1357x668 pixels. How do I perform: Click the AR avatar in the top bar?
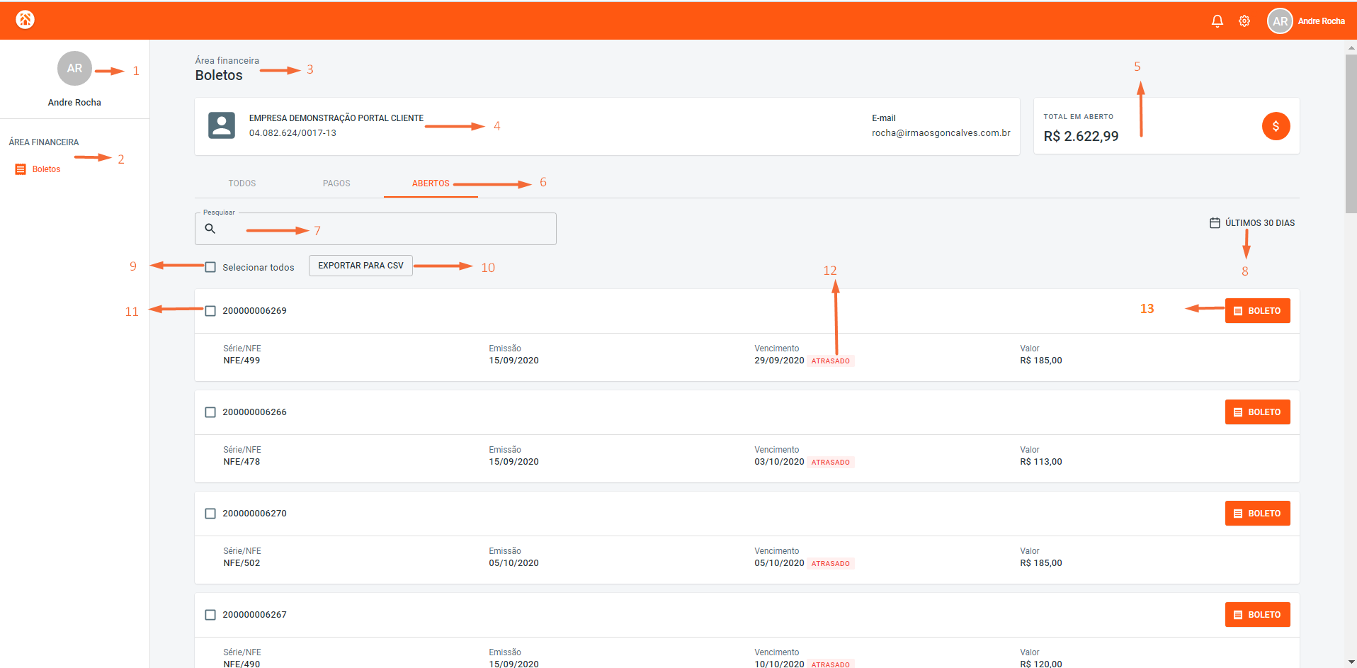[1280, 21]
